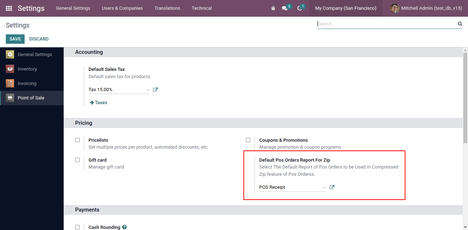Click the scrollbar down arrow
This screenshot has width=468, height=230.
tap(465, 227)
